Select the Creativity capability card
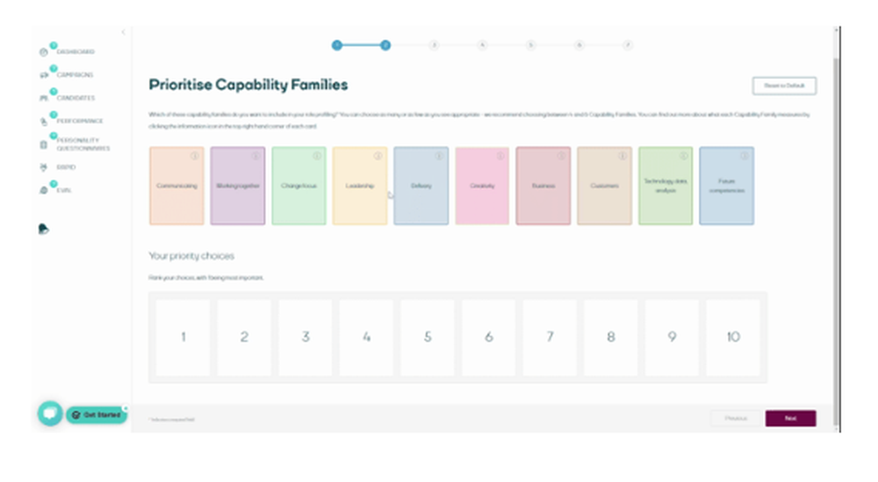878x482 pixels. (x=482, y=187)
